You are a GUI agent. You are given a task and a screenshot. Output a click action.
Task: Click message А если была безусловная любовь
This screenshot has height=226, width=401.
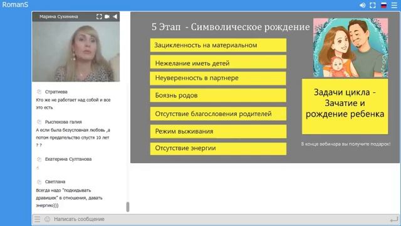(73, 137)
